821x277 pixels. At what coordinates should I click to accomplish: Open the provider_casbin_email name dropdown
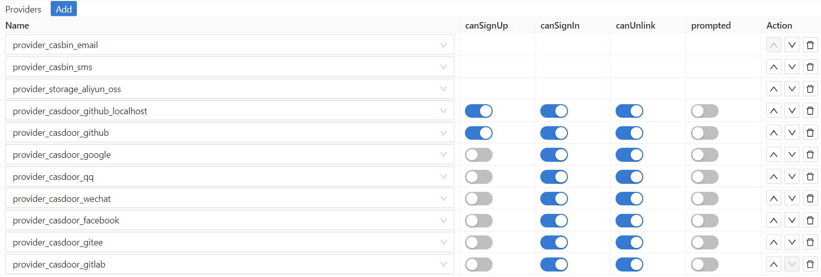229,45
